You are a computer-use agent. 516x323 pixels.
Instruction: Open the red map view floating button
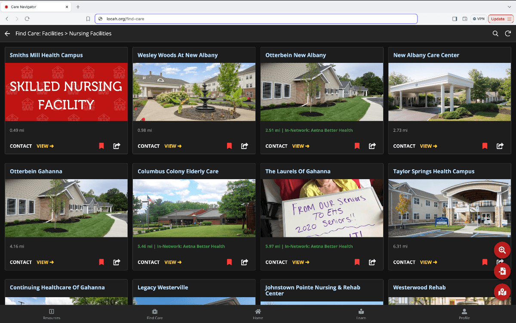502,292
